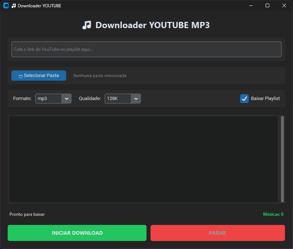Click the 'Nenhuma pasta selecionada' label
The width and height of the screenshot is (293, 249).
(100, 76)
